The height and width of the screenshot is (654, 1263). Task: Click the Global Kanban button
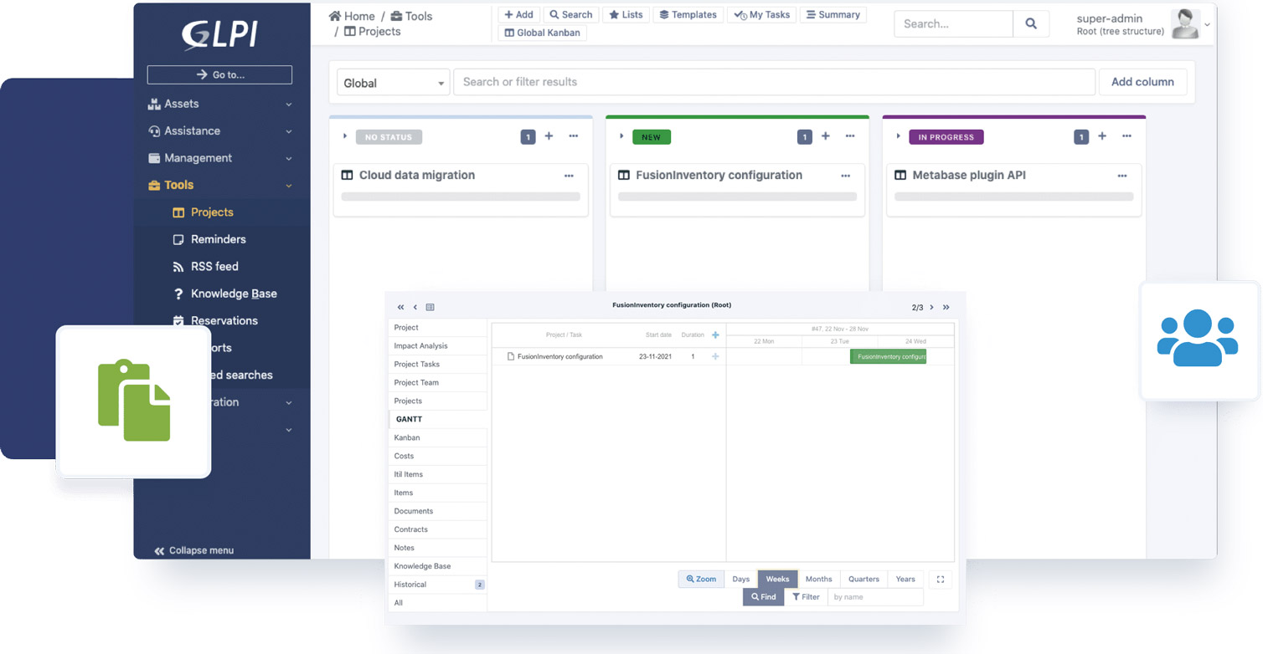click(x=543, y=33)
